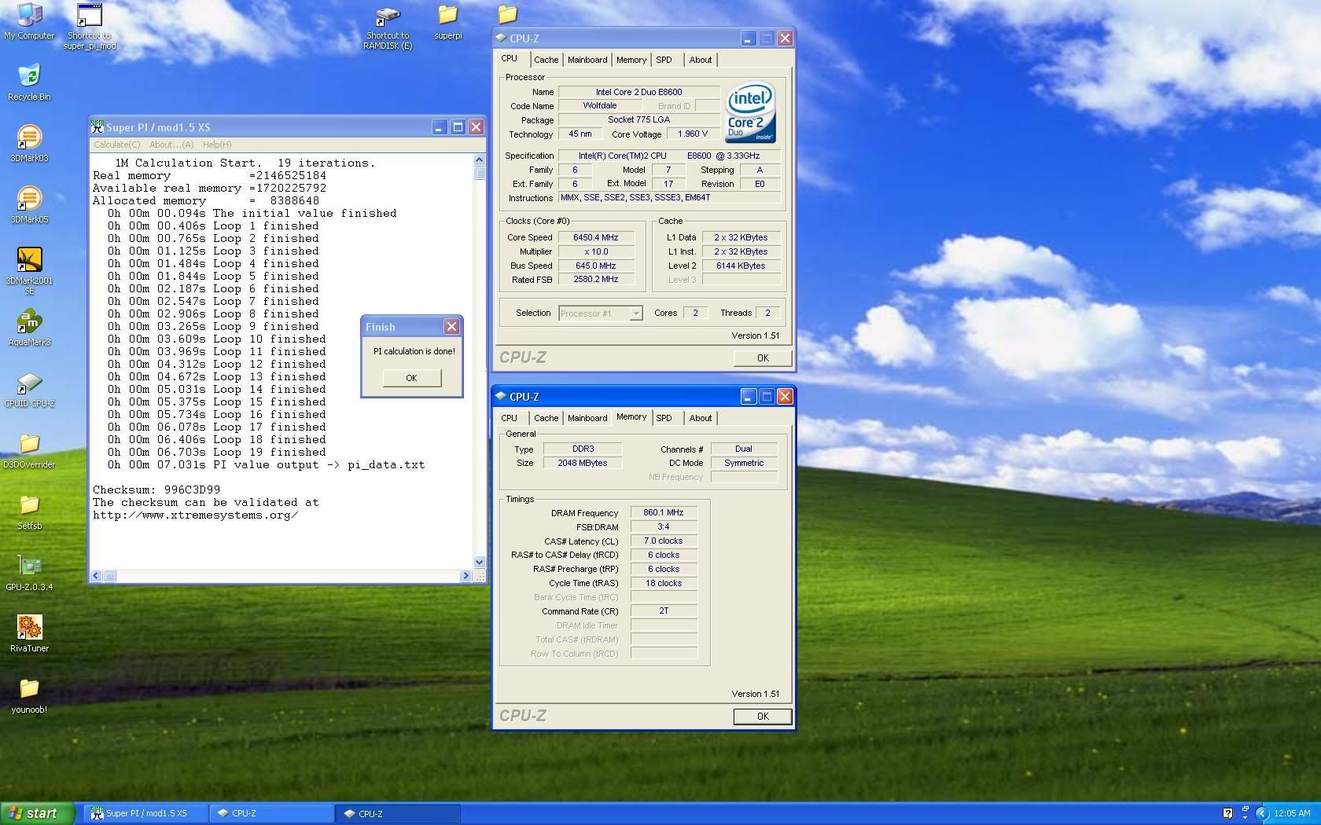Open CPU tab in lower CPU-Z

pos(510,418)
